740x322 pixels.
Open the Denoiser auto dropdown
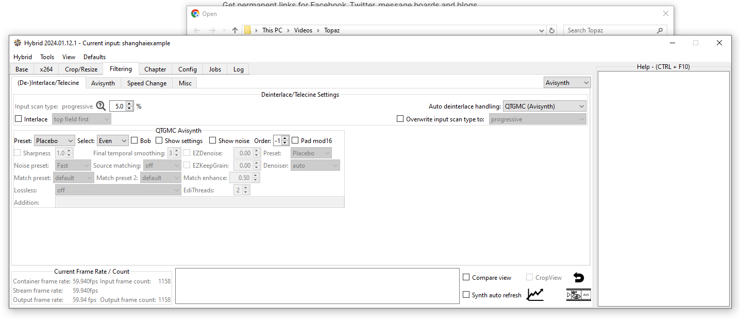315,165
